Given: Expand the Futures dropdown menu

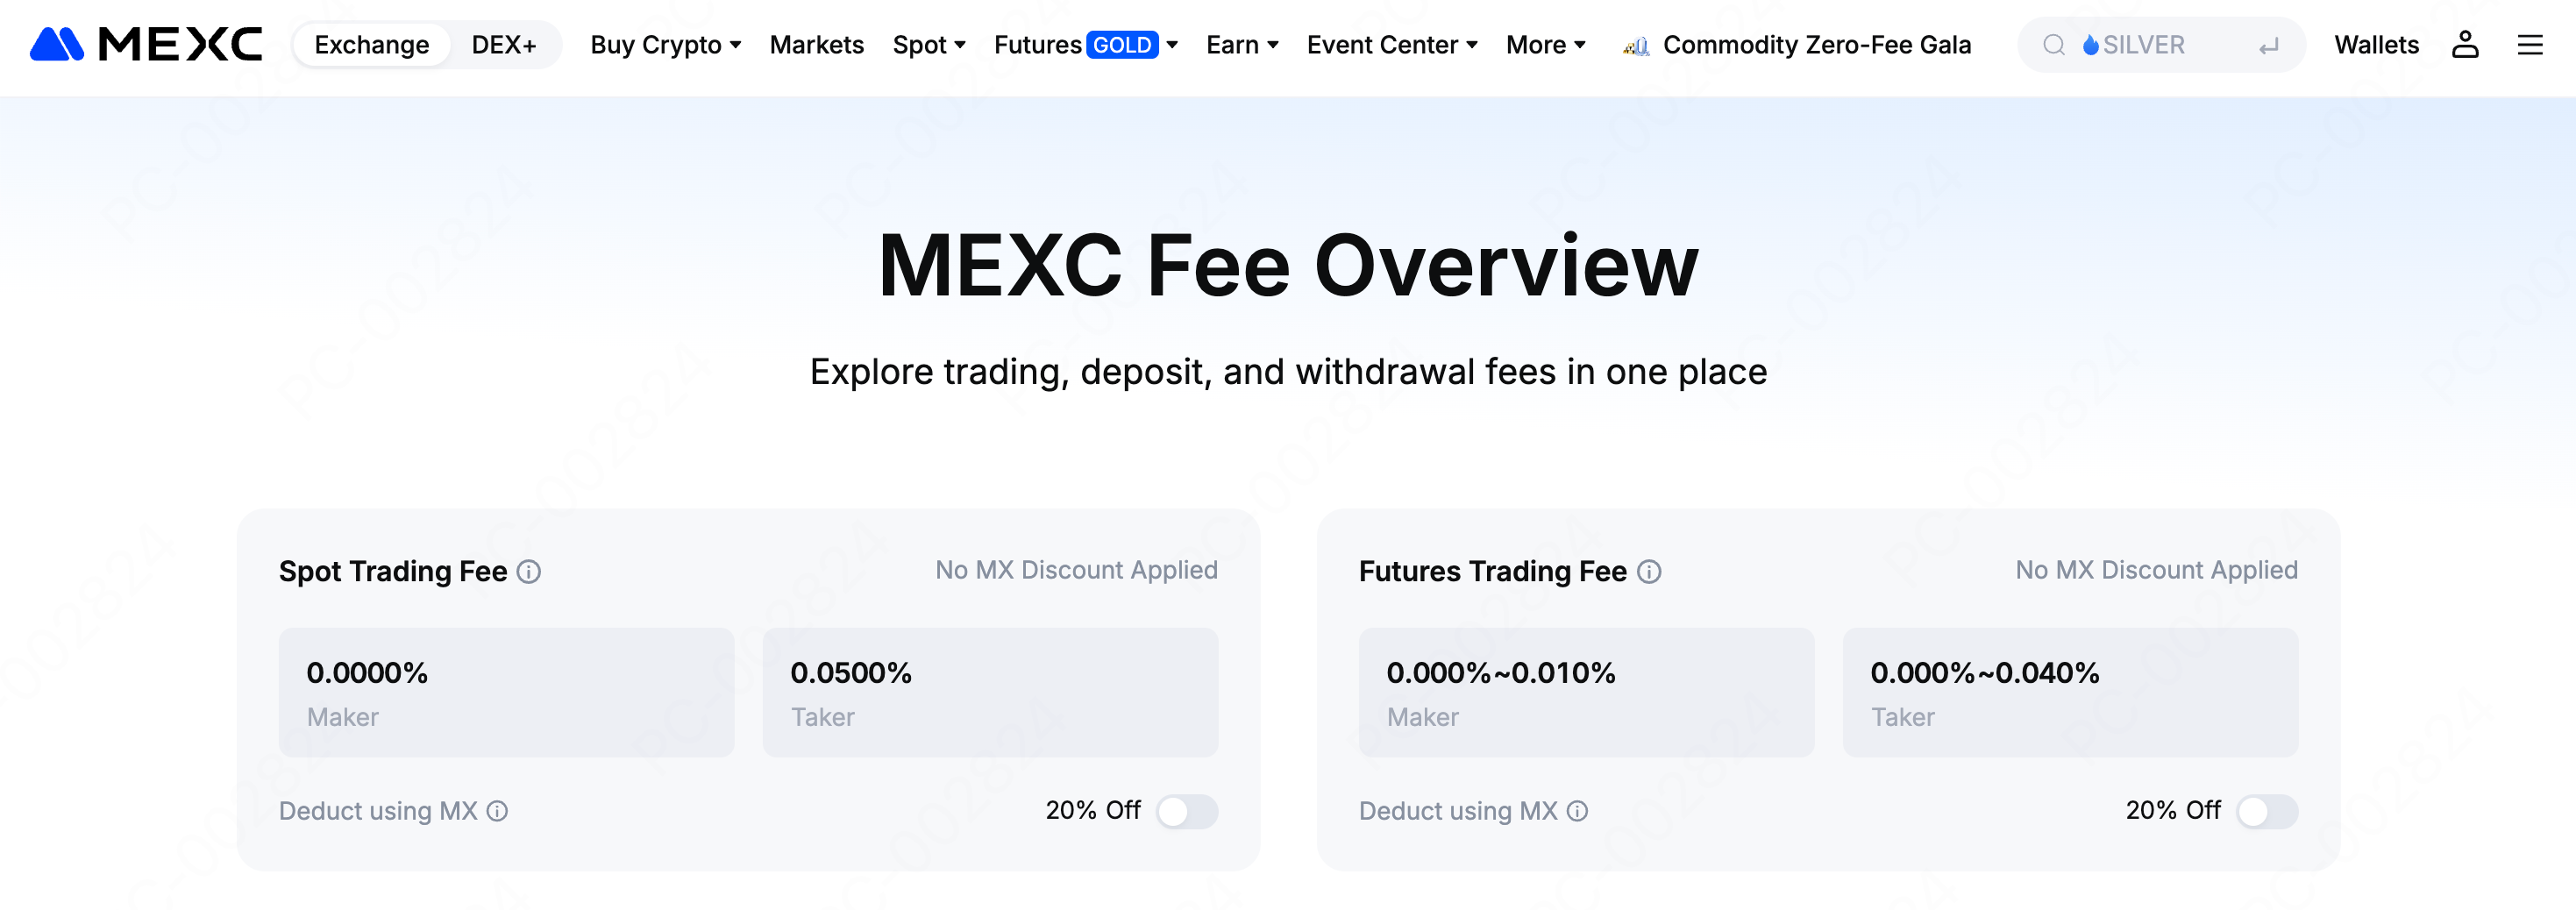Looking at the screenshot, I should tap(1085, 45).
